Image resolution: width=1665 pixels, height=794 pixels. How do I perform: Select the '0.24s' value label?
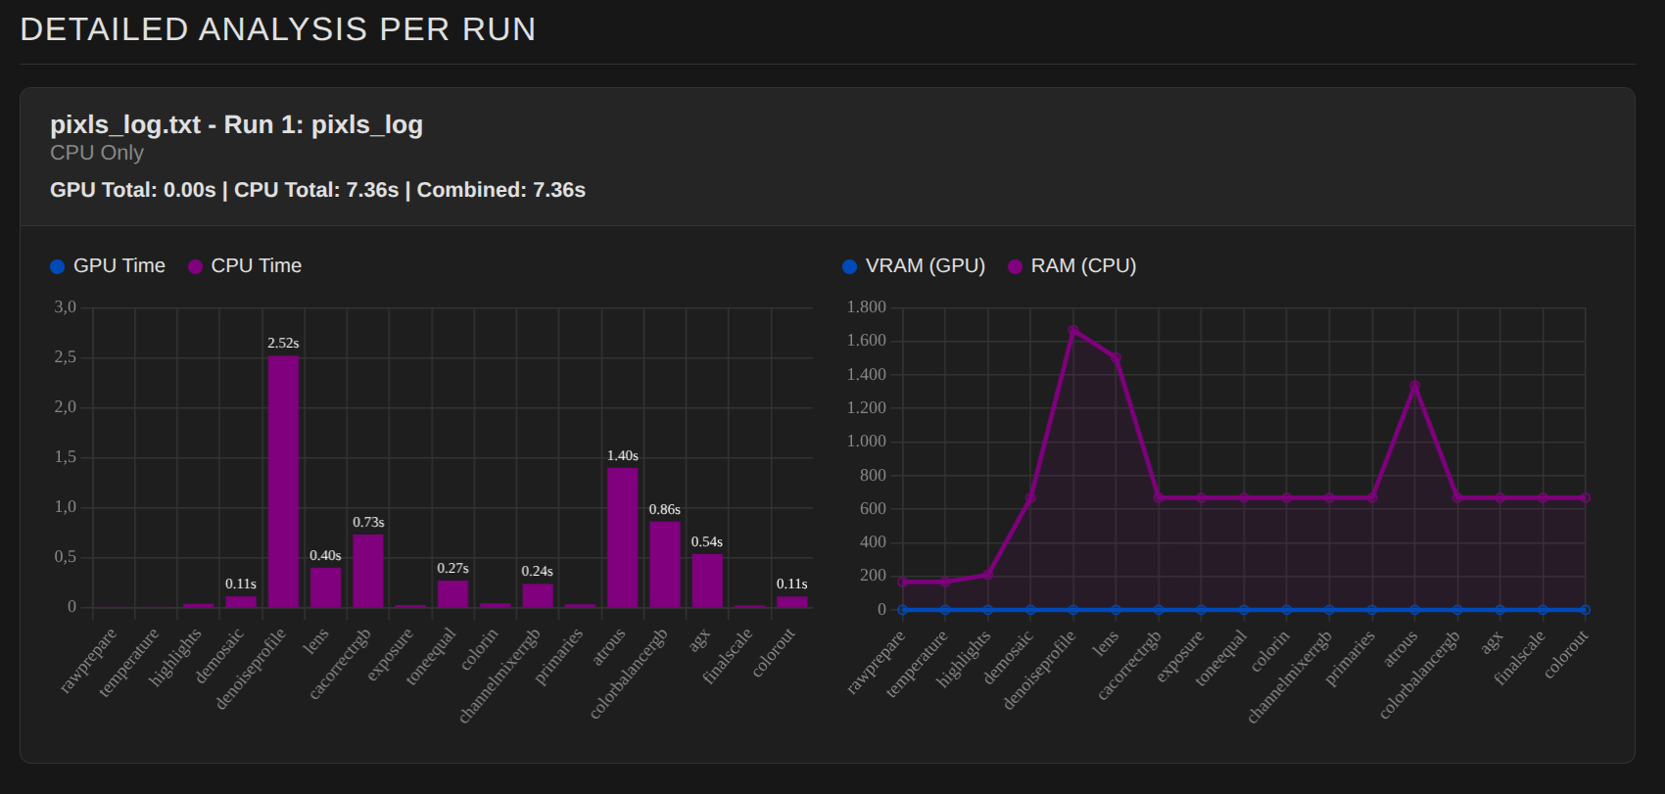(538, 572)
